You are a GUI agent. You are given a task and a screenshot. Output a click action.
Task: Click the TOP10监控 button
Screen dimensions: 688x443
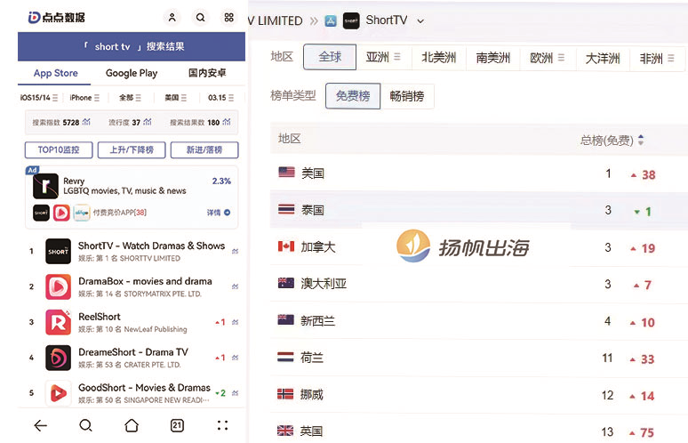click(x=59, y=149)
